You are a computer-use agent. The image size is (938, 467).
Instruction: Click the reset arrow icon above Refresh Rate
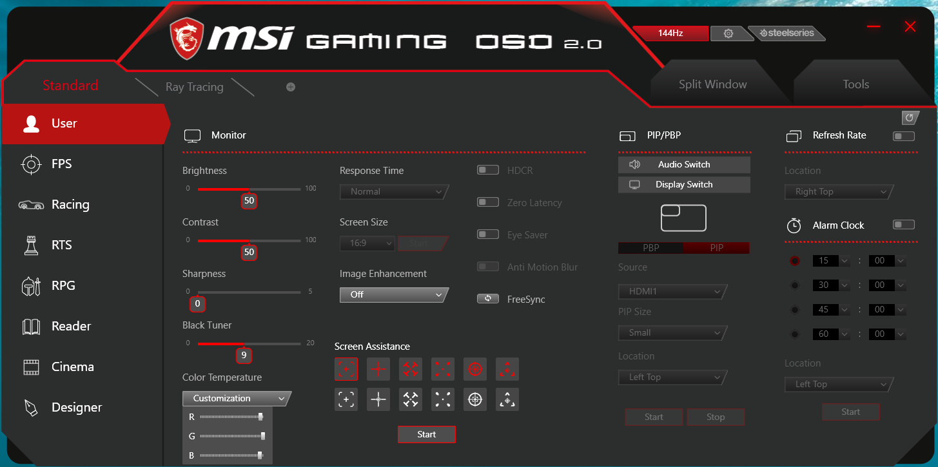(910, 118)
